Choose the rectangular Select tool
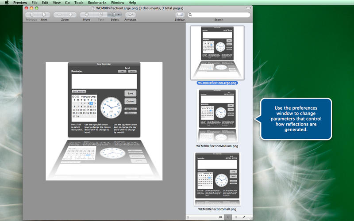Screen dimensions: 354x221 tap(113, 15)
